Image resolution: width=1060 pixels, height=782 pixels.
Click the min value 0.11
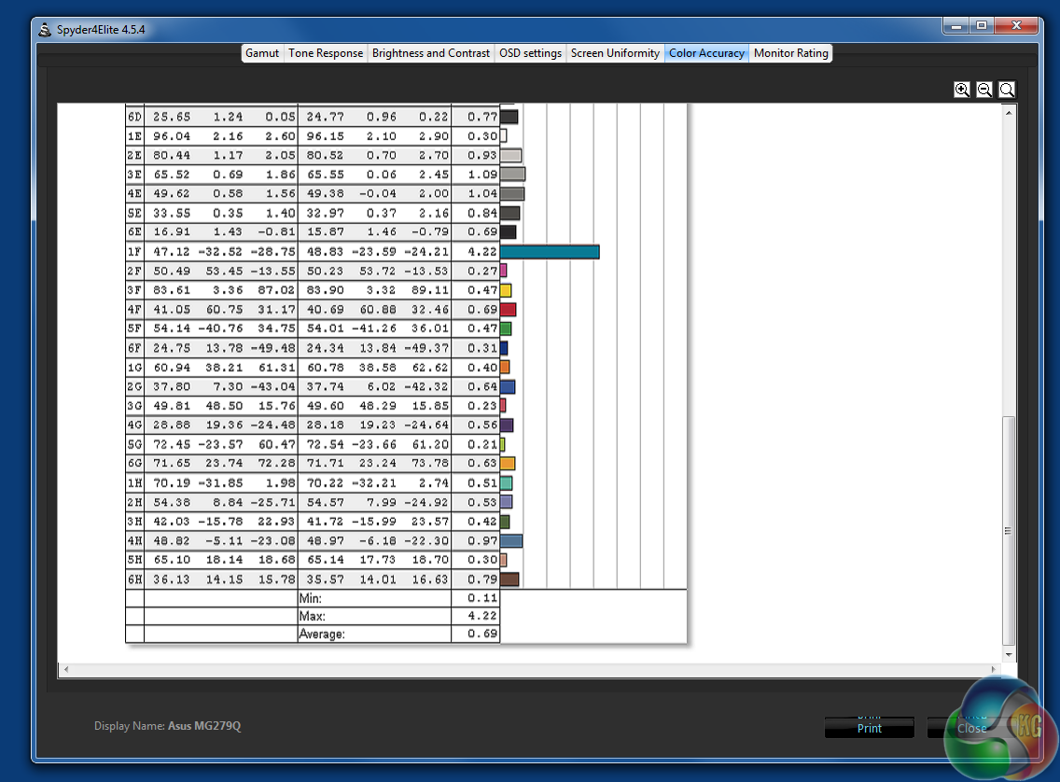482,598
